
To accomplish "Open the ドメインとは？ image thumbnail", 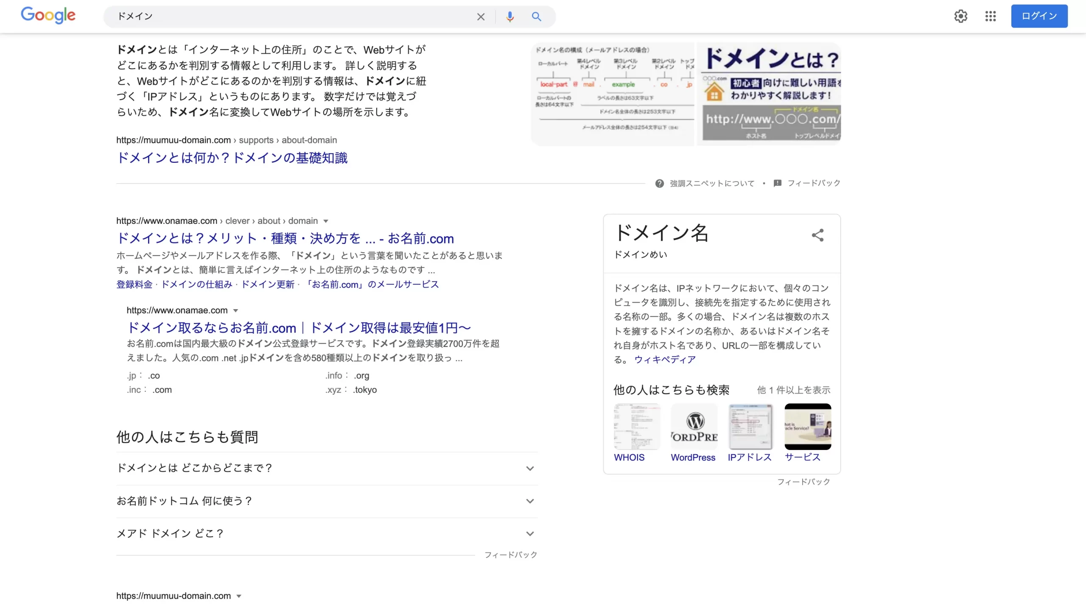I will (x=769, y=94).
